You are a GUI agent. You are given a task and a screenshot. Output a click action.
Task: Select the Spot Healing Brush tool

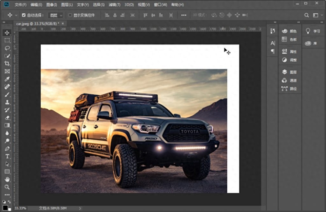(7, 86)
